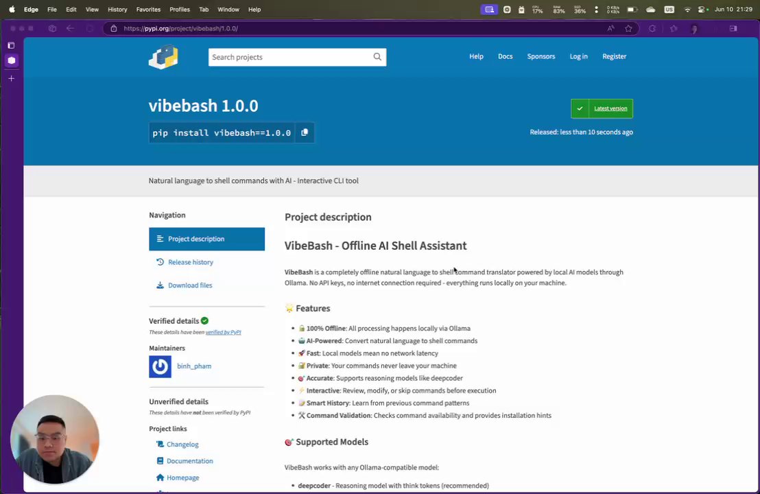This screenshot has width=760, height=494.
Task: Open the Favorites list toolbar icon
Action: (674, 28)
